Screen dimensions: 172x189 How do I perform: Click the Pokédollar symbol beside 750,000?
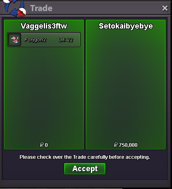[116, 145]
